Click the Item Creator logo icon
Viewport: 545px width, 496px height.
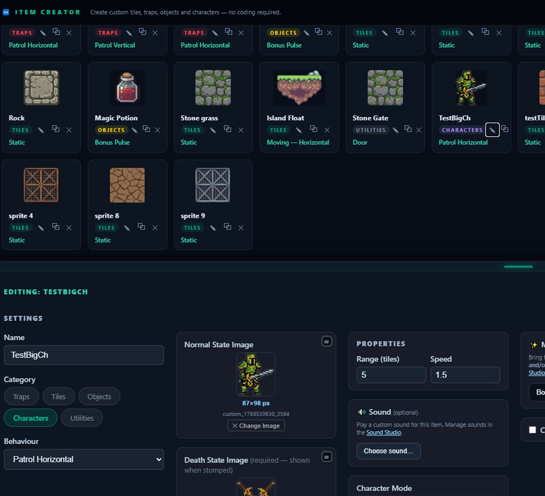(6, 12)
